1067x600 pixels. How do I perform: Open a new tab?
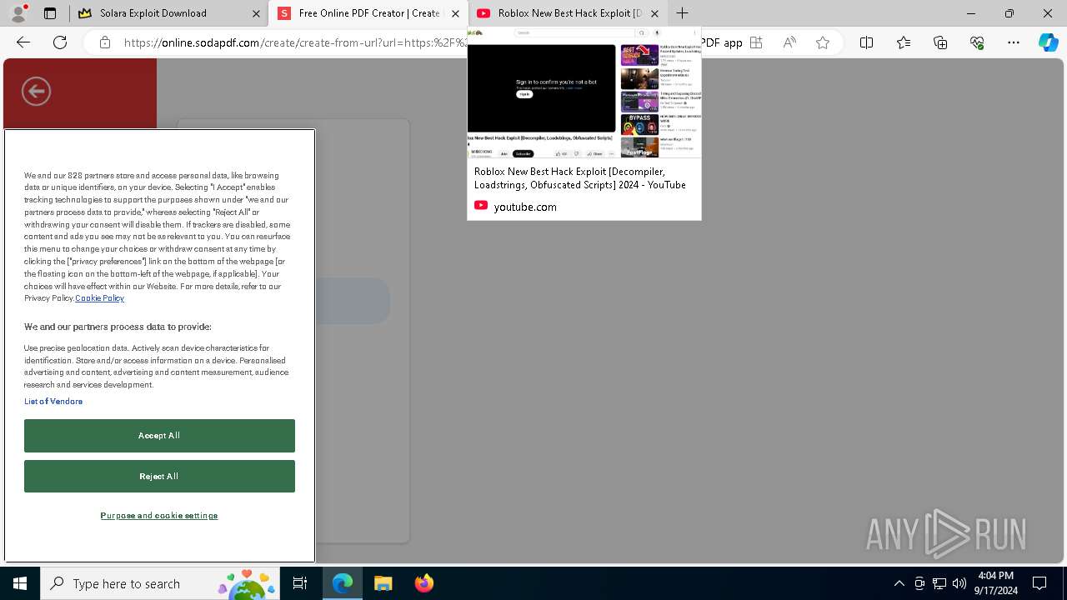(x=682, y=13)
